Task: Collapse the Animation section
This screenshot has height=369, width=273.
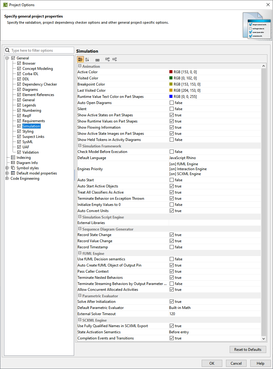Action: point(80,66)
